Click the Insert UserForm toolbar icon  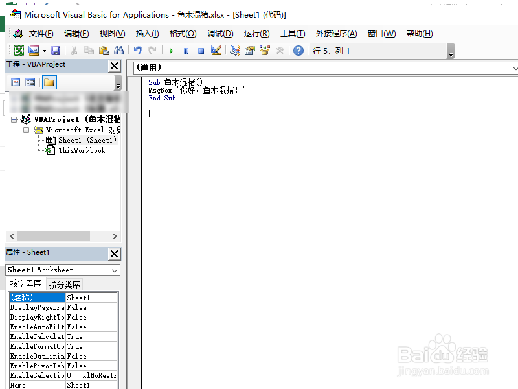[x=34, y=51]
